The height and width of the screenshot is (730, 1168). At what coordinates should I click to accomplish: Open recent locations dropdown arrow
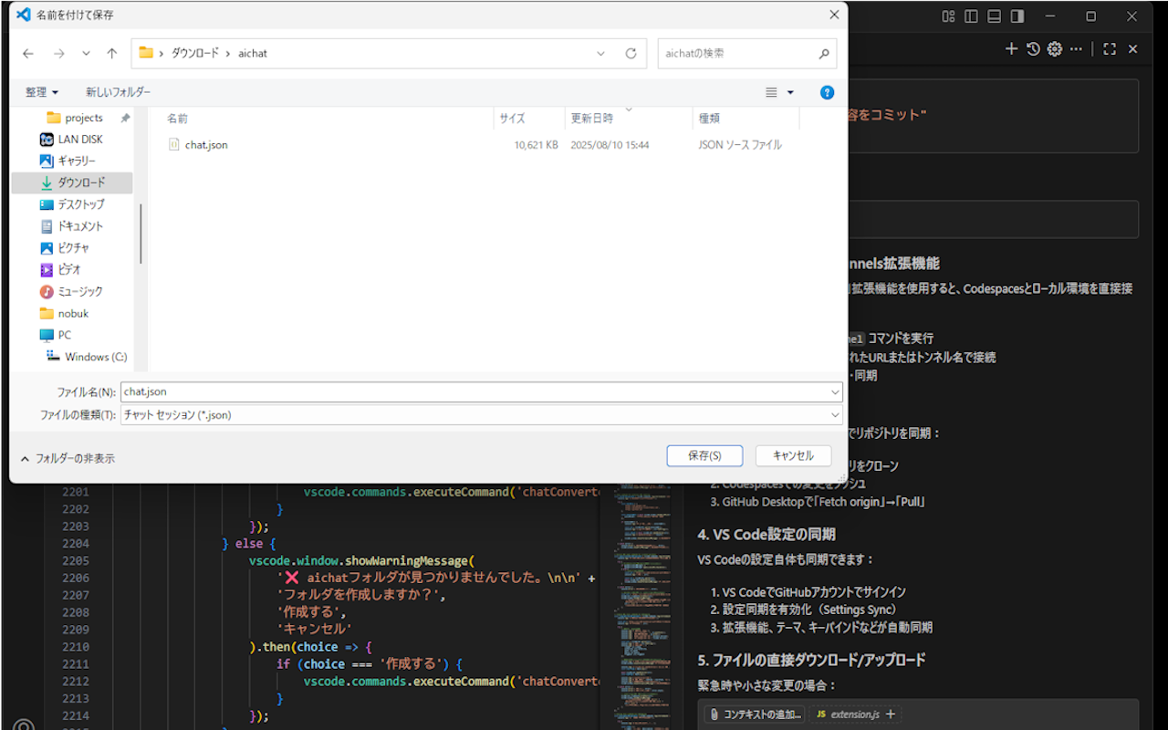(x=86, y=54)
